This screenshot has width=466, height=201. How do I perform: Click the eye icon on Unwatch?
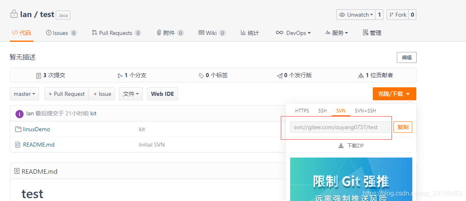click(x=342, y=15)
